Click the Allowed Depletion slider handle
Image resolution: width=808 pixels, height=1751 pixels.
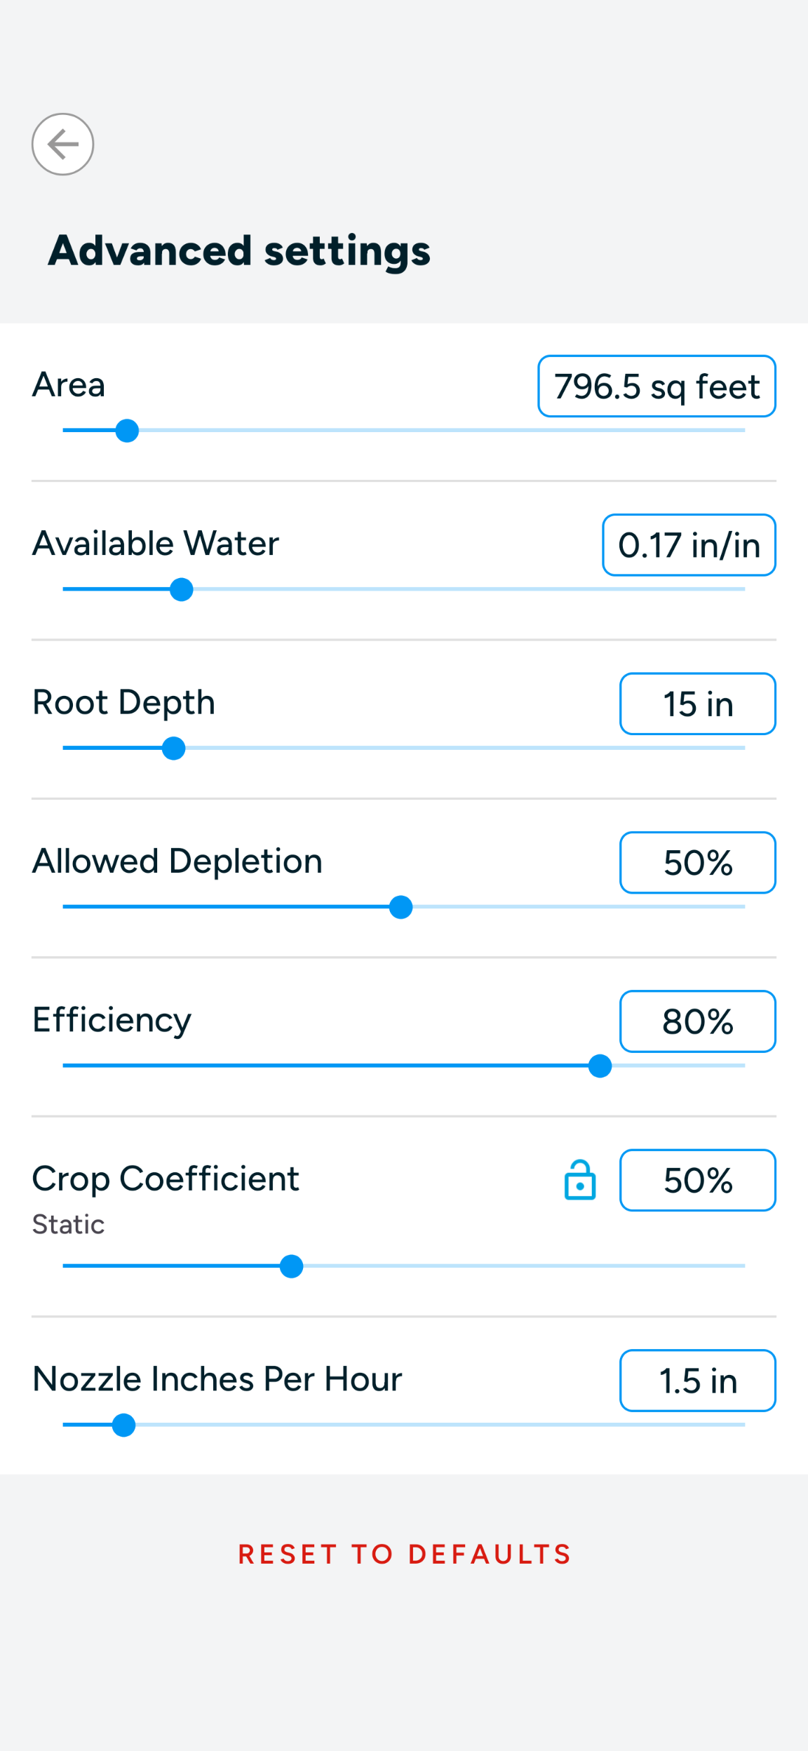400,907
